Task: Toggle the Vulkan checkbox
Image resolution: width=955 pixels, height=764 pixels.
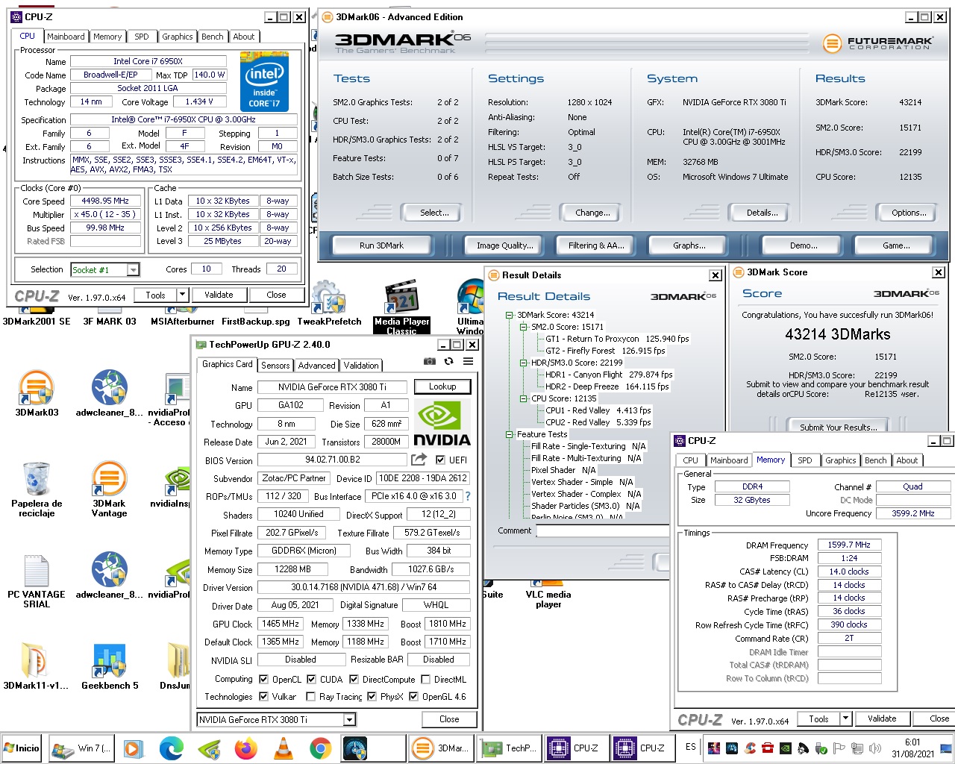Action: click(263, 697)
